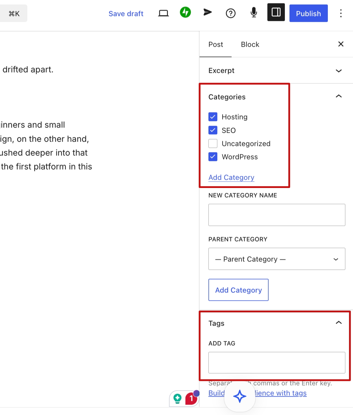Click the Add Category link
Image resolution: width=353 pixels, height=415 pixels.
click(x=231, y=178)
